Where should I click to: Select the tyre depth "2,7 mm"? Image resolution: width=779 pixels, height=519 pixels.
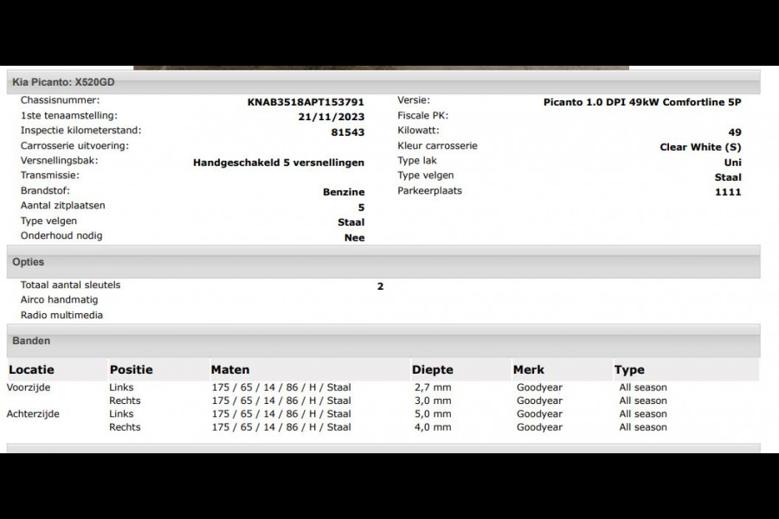(x=433, y=388)
